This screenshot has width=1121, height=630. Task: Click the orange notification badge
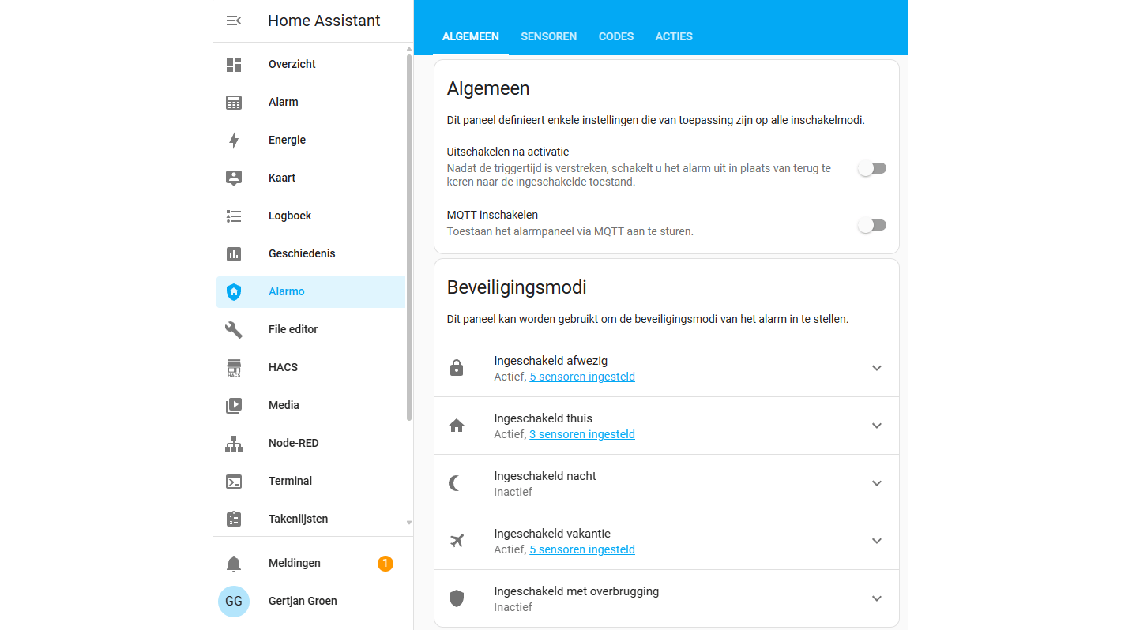[x=386, y=563]
